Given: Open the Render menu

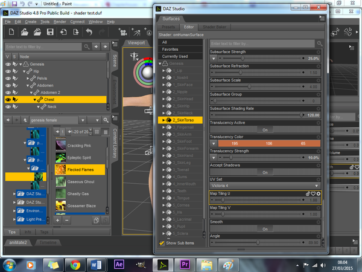Looking at the screenshot, I should [x=60, y=22].
